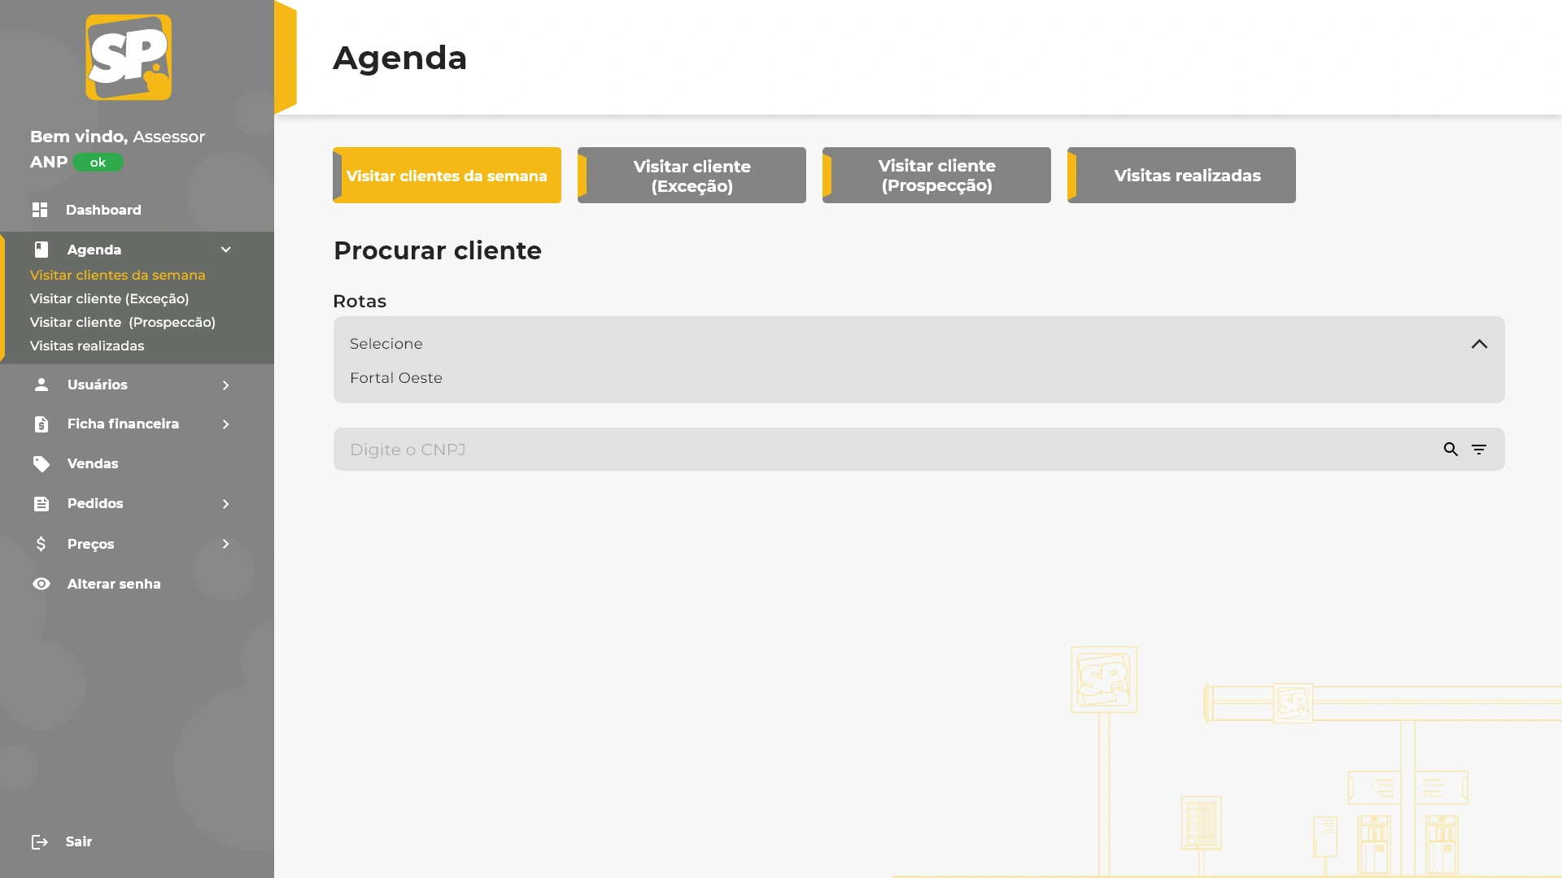Click the SP logo in sidebar
1562x878 pixels.
point(129,58)
